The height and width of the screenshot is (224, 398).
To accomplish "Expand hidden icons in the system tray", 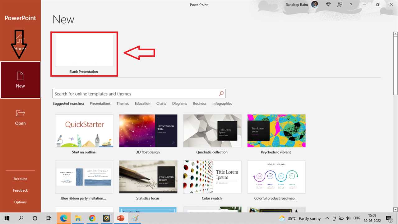I will tap(327, 218).
